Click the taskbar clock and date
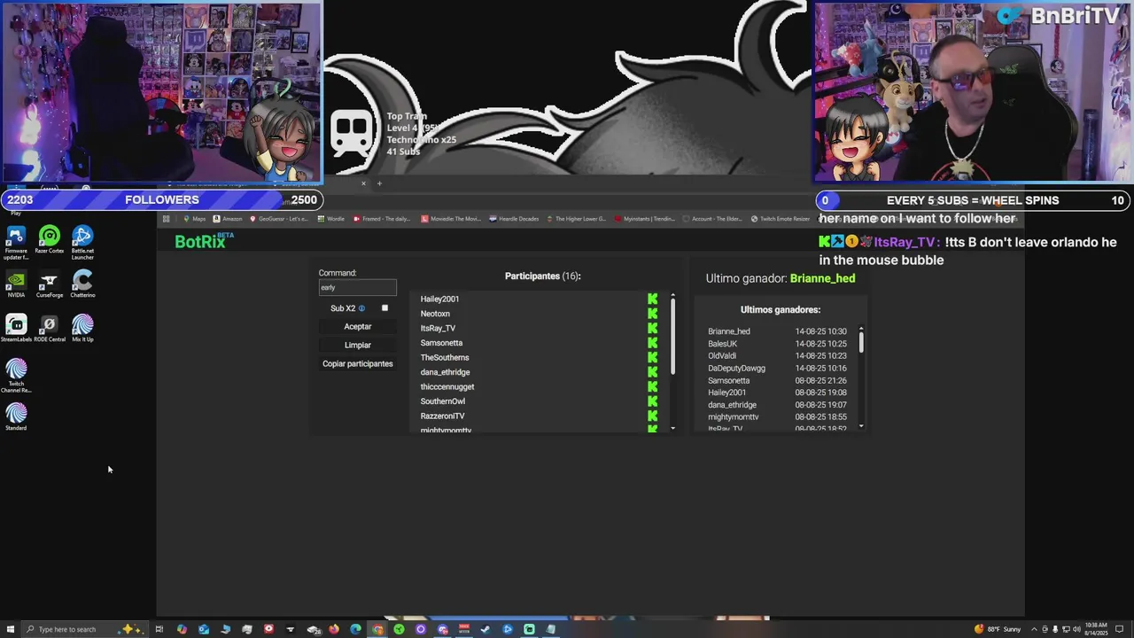1134x638 pixels. point(1096,629)
